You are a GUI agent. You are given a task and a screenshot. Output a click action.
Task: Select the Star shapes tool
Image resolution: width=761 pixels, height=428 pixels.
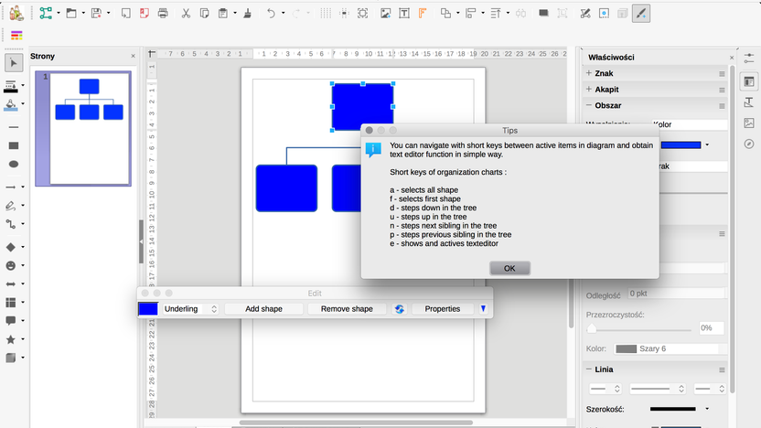(11, 339)
